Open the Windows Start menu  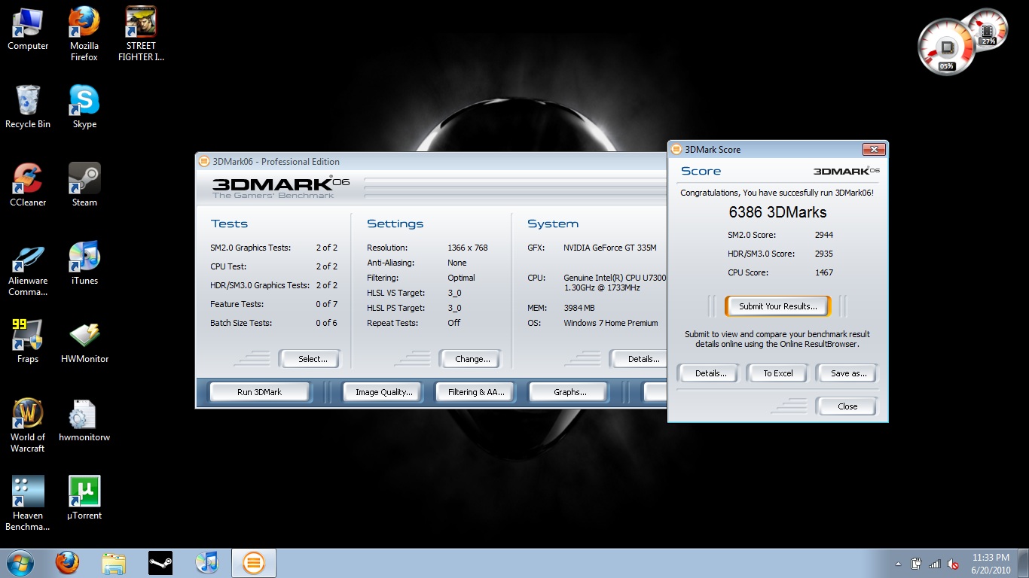(x=20, y=563)
